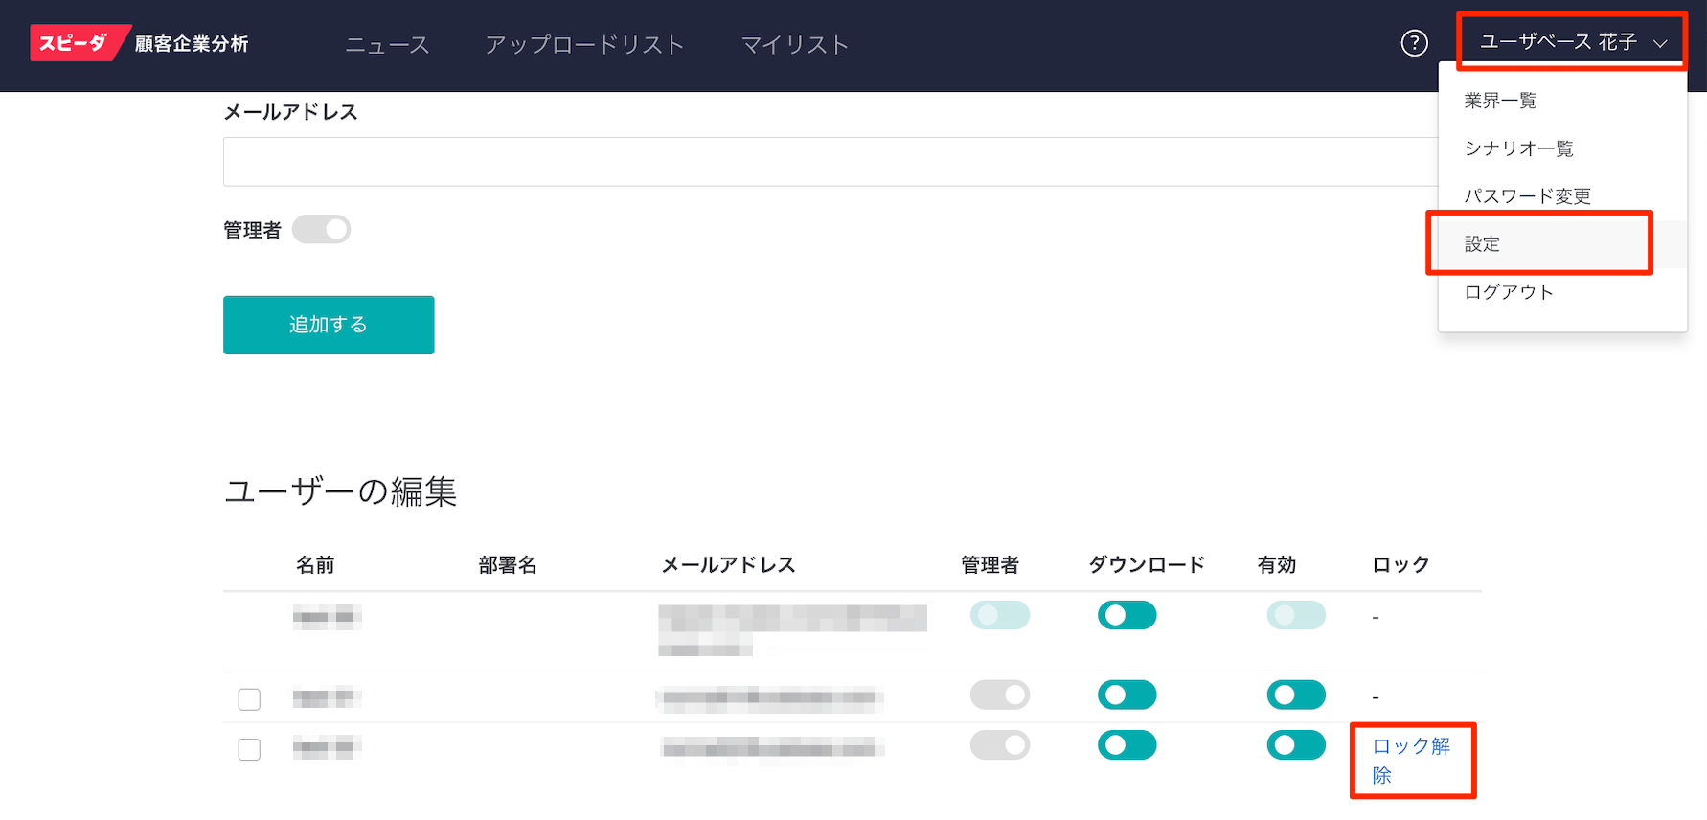
Task: Click the ロック column header
Action: point(1400,565)
